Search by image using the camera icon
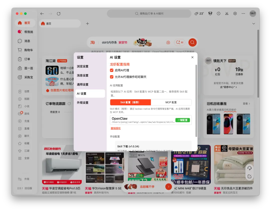The width and height of the screenshot is (271, 211). pyautogui.click(x=168, y=43)
